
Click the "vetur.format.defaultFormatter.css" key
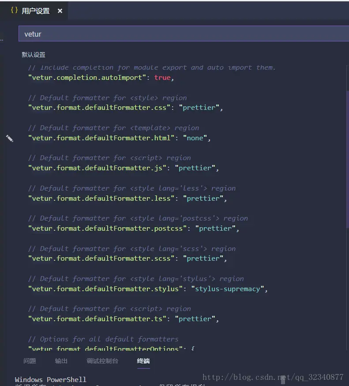99,108
